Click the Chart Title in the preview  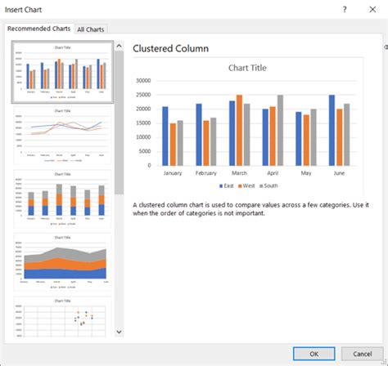pos(247,68)
